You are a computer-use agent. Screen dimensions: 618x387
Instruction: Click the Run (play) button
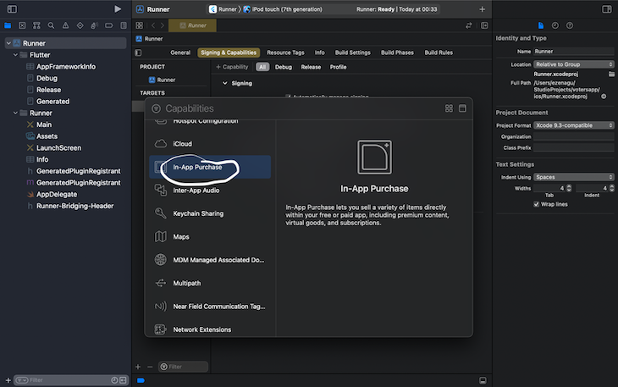pyautogui.click(x=118, y=8)
